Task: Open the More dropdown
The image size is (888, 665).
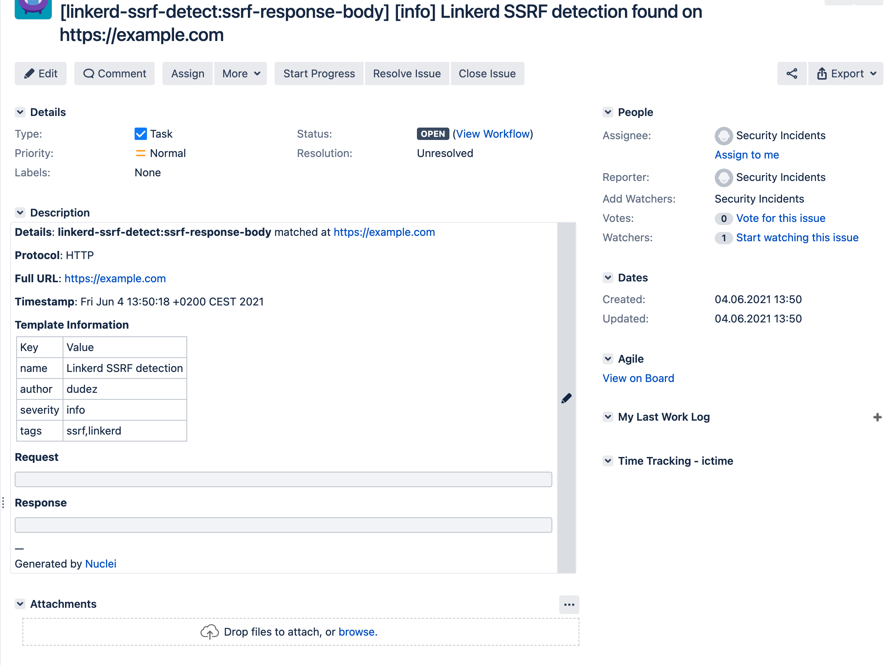Action: pyautogui.click(x=240, y=73)
